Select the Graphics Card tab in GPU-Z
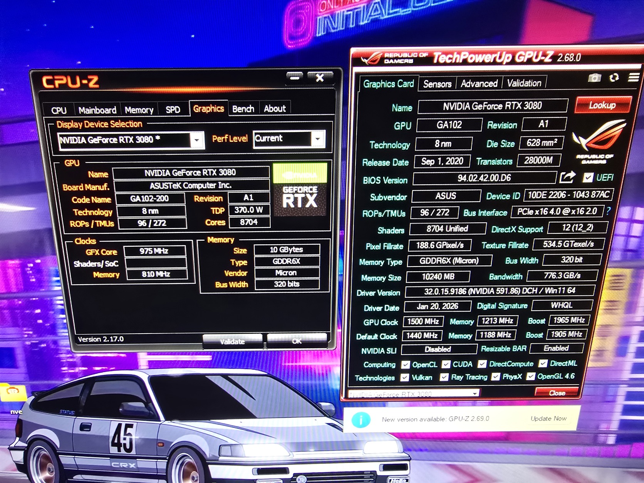 [x=388, y=84]
